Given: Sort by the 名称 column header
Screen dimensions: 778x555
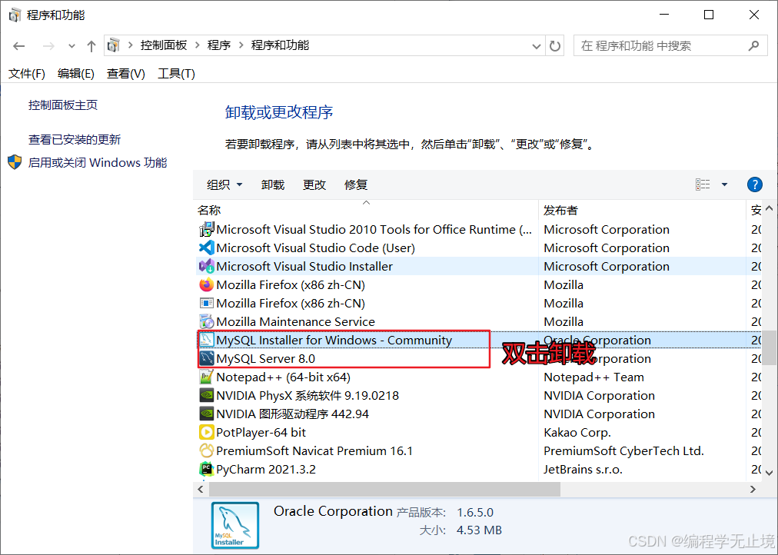Looking at the screenshot, I should click(x=366, y=211).
